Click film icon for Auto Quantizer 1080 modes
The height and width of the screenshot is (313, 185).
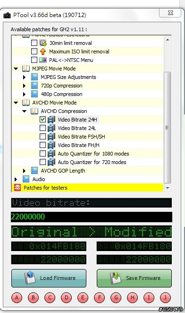(51, 154)
